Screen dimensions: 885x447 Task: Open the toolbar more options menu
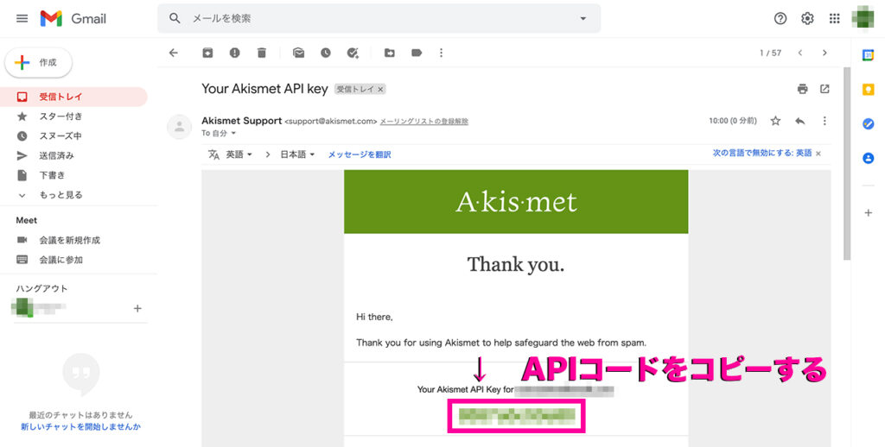(x=441, y=53)
